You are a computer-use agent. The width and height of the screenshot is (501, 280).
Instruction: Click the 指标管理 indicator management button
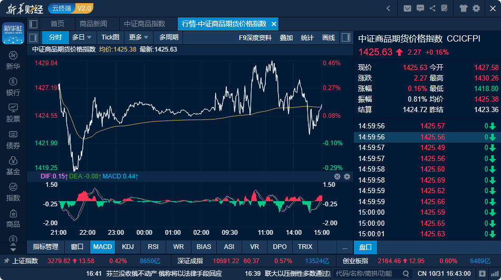click(45, 247)
